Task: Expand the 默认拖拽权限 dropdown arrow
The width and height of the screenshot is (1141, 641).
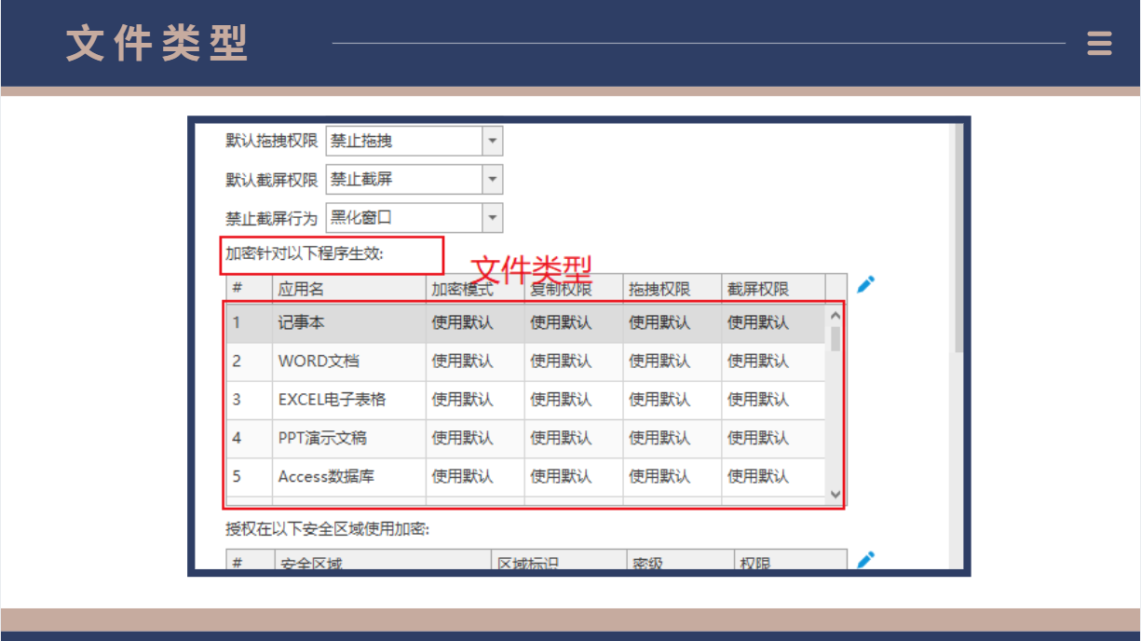Action: [x=492, y=142]
